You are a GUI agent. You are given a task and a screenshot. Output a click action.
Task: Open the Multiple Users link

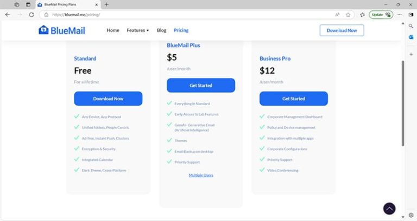[x=201, y=175]
